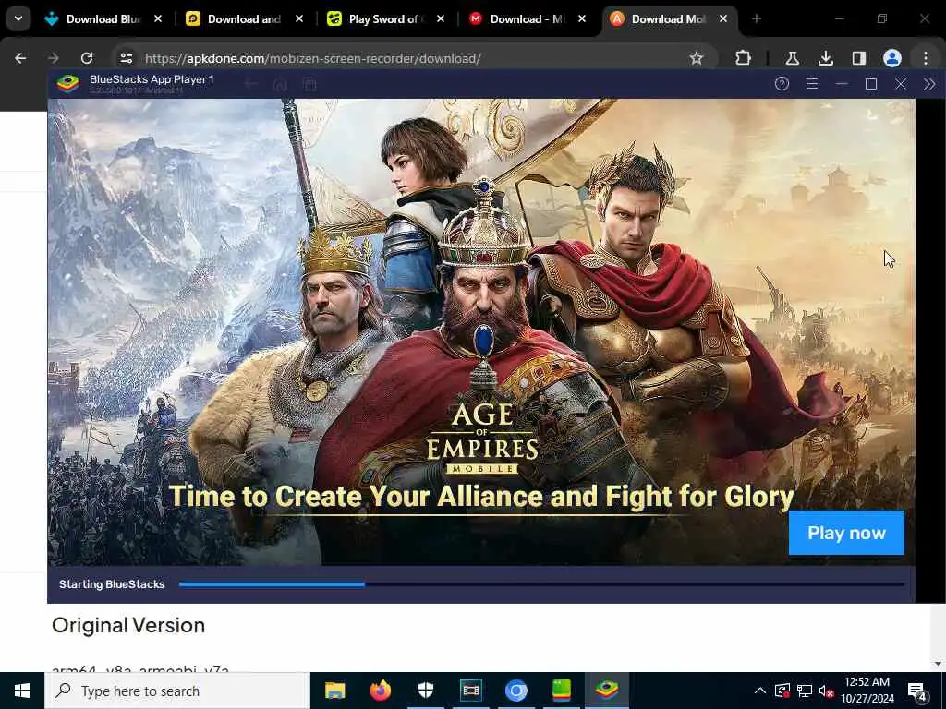Click Play now on Age of Empires banner
This screenshot has width=946, height=709.
(846, 533)
